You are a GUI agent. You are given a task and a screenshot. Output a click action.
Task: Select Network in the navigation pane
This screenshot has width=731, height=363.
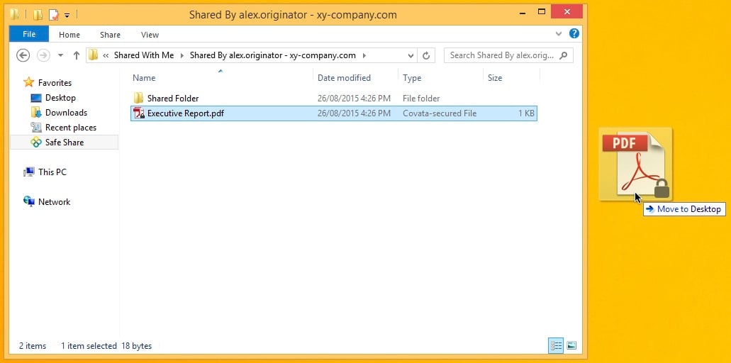(54, 202)
